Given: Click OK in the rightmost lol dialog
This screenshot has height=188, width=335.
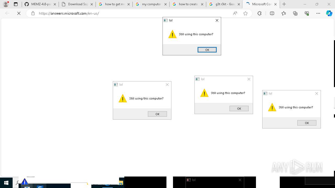Looking at the screenshot, I should pos(307,123).
